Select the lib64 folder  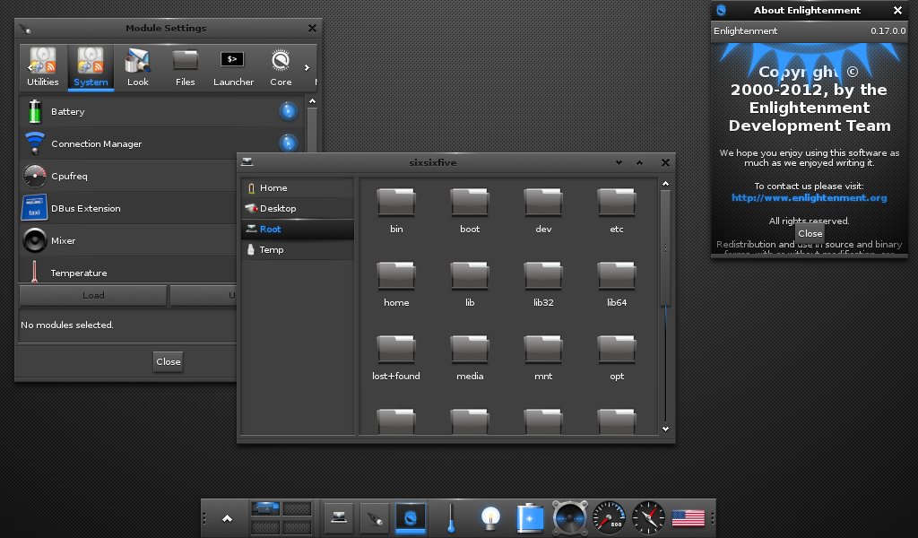617,284
